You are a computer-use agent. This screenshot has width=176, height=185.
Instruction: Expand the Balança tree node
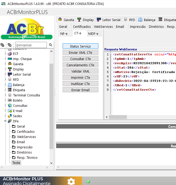click(5, 85)
